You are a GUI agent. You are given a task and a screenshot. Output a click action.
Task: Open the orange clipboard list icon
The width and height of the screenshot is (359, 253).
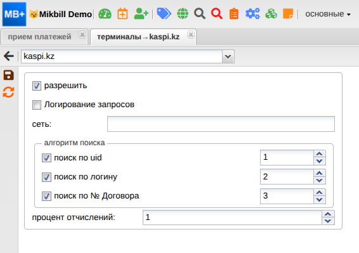click(x=234, y=14)
